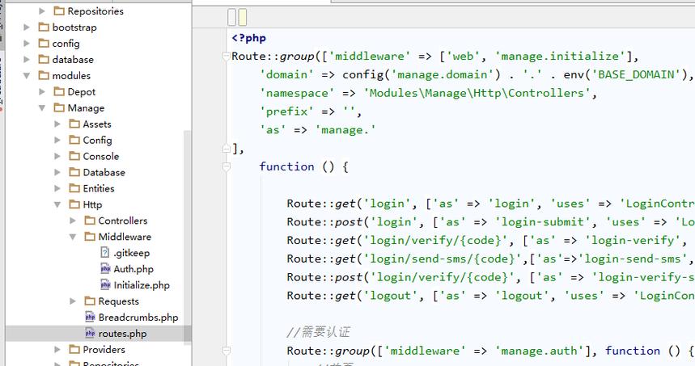Viewport: 695px width, 366px height.
Task: Select the Middleware folder icon
Action: (90, 237)
